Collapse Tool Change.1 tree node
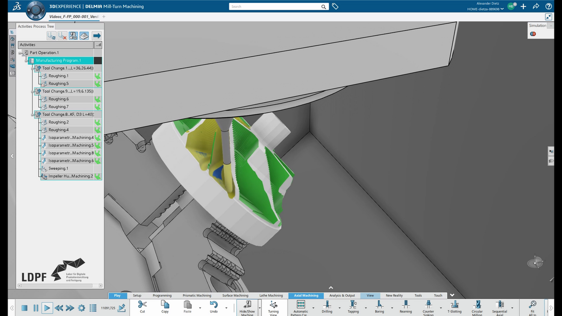The height and width of the screenshot is (316, 562). (x=33, y=69)
